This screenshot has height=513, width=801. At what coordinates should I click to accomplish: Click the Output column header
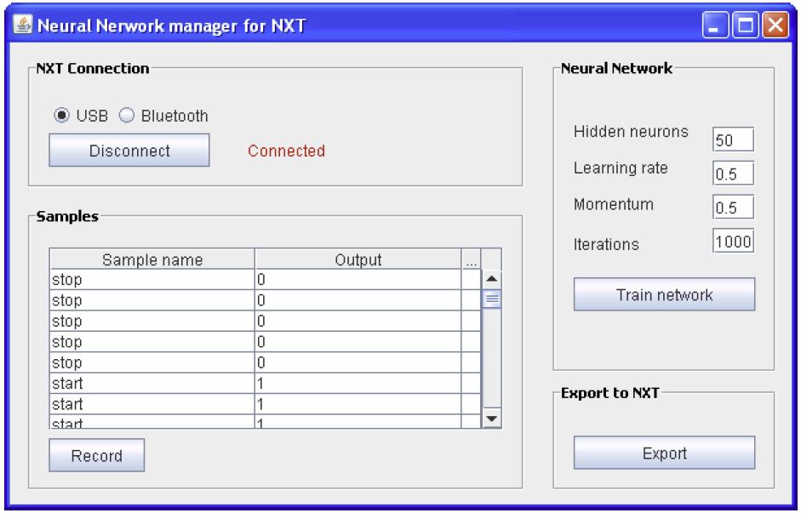click(x=358, y=259)
